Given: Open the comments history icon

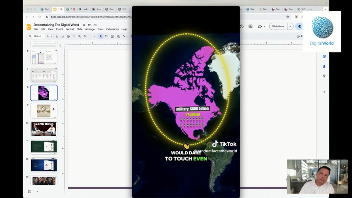Looking at the screenshot, I should point(250,27).
